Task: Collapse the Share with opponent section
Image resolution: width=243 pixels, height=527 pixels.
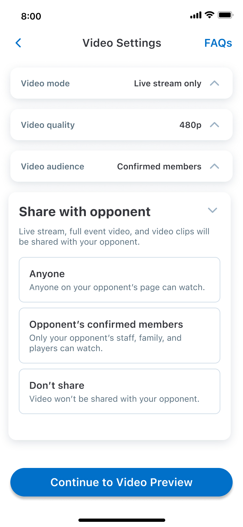Action: click(x=212, y=210)
